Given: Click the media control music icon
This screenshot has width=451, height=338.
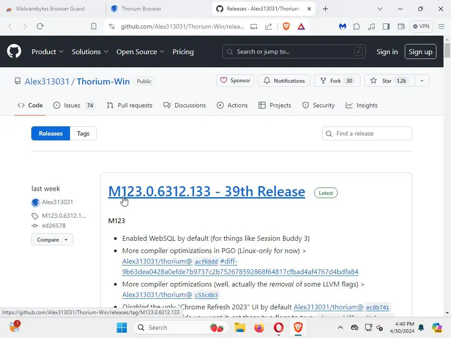Looking at the screenshot, I should pos(371,26).
